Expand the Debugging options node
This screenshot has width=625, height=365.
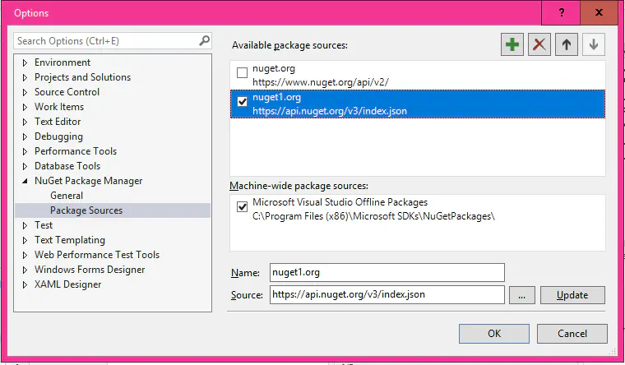(x=25, y=136)
